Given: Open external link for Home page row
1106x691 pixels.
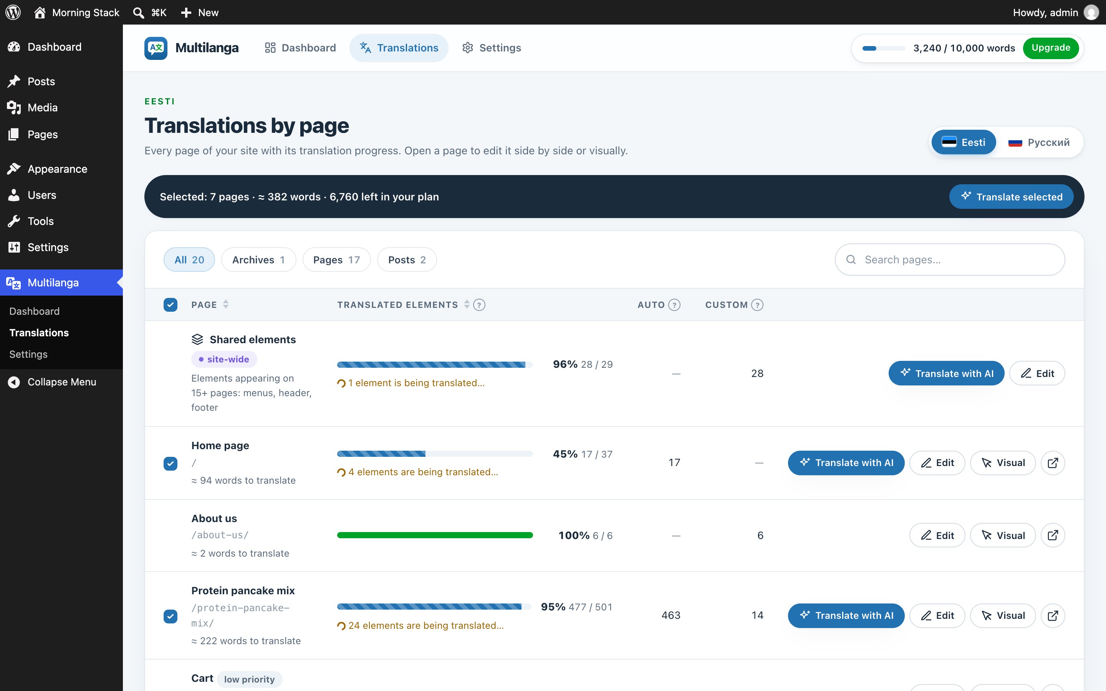Looking at the screenshot, I should coord(1053,463).
